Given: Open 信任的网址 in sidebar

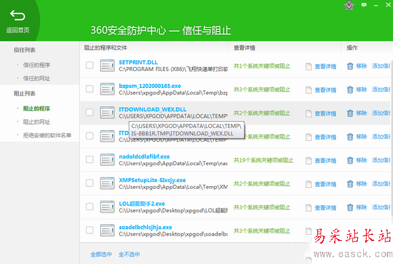Looking at the screenshot, I should (x=37, y=79).
